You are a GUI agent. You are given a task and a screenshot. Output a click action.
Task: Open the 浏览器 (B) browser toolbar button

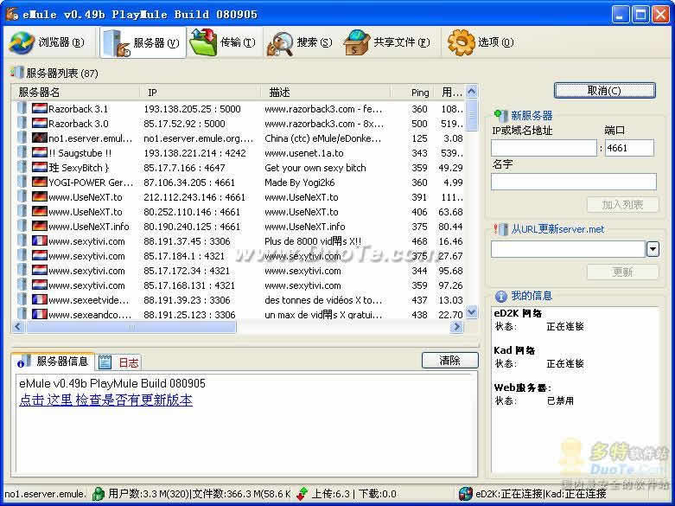coord(48,42)
